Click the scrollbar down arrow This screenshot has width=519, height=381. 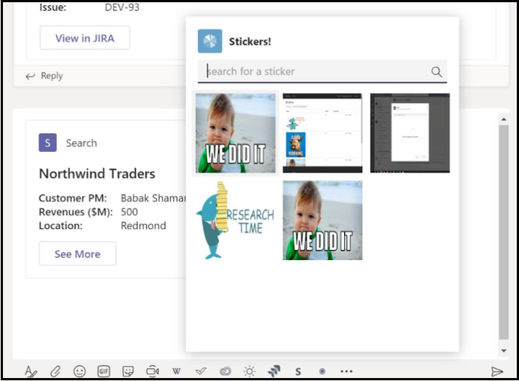click(503, 351)
